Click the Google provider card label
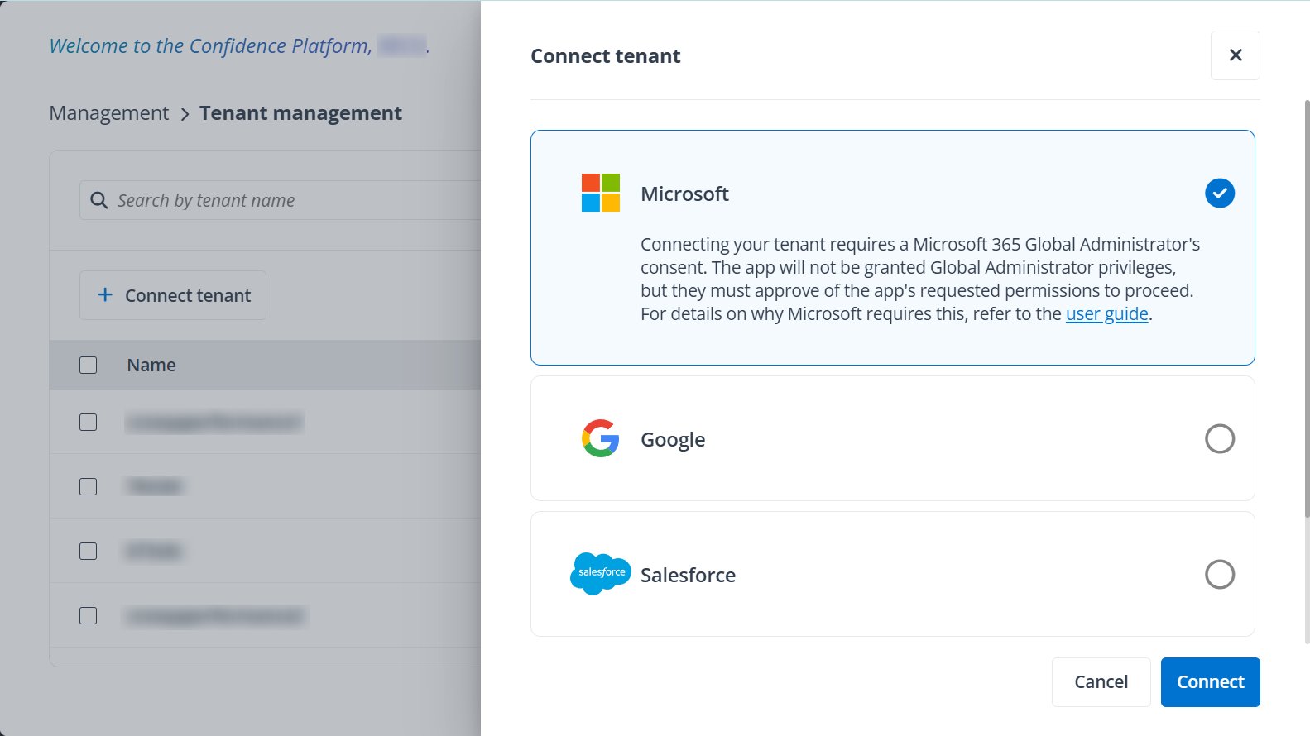This screenshot has width=1310, height=736. 673,439
